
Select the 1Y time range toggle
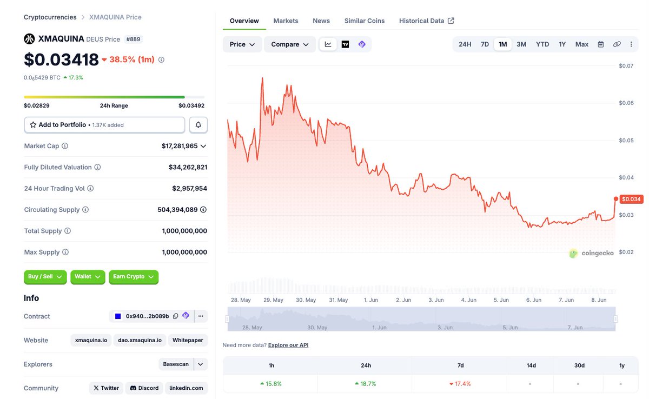tap(562, 44)
